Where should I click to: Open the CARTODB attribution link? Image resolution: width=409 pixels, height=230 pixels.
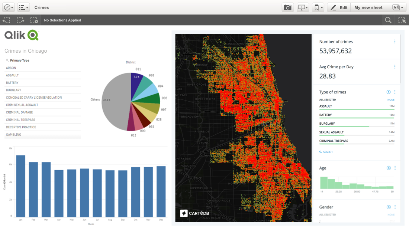pyautogui.click(x=195, y=213)
